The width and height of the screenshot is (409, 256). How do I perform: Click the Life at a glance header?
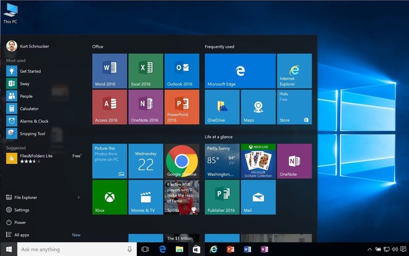219,137
